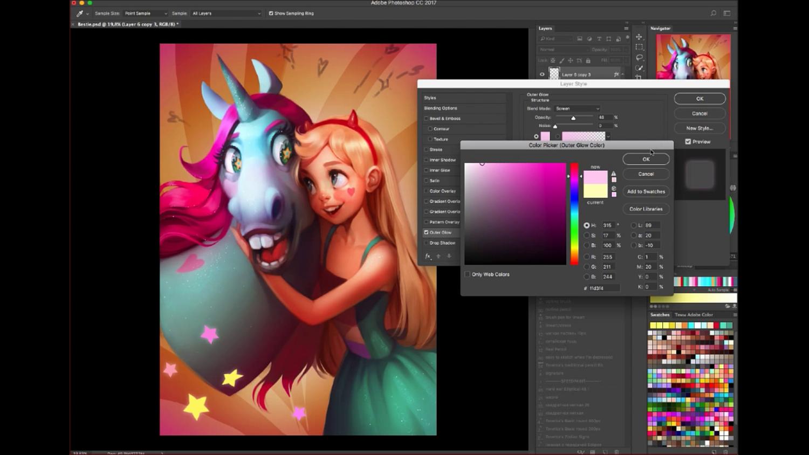This screenshot has height=455, width=809.
Task: Select the Lasso tool
Action: click(639, 58)
